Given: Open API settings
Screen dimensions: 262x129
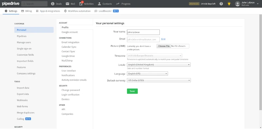Looking at the screenshot, I should tap(63, 109).
